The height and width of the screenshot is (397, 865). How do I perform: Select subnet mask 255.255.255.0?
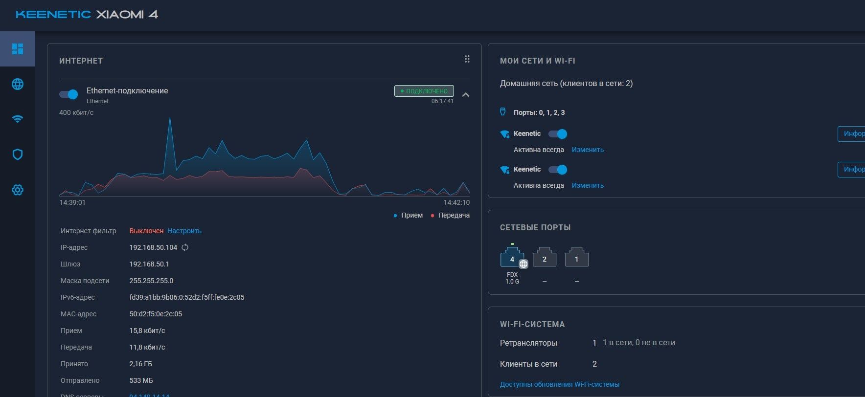[151, 281]
